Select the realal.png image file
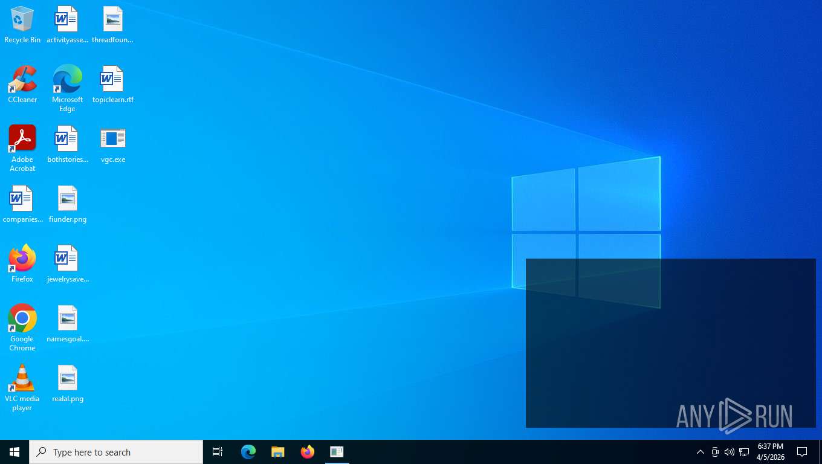Image resolution: width=822 pixels, height=464 pixels. point(67,384)
